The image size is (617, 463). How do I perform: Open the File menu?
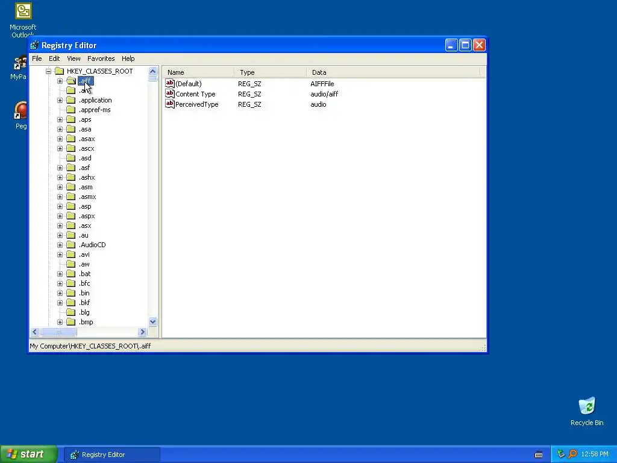click(37, 58)
